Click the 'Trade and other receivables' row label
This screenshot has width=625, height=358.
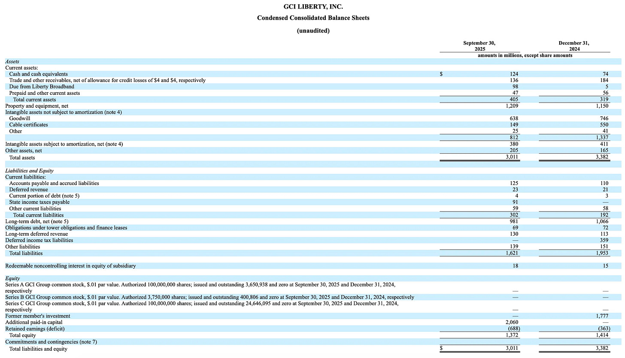(x=107, y=80)
